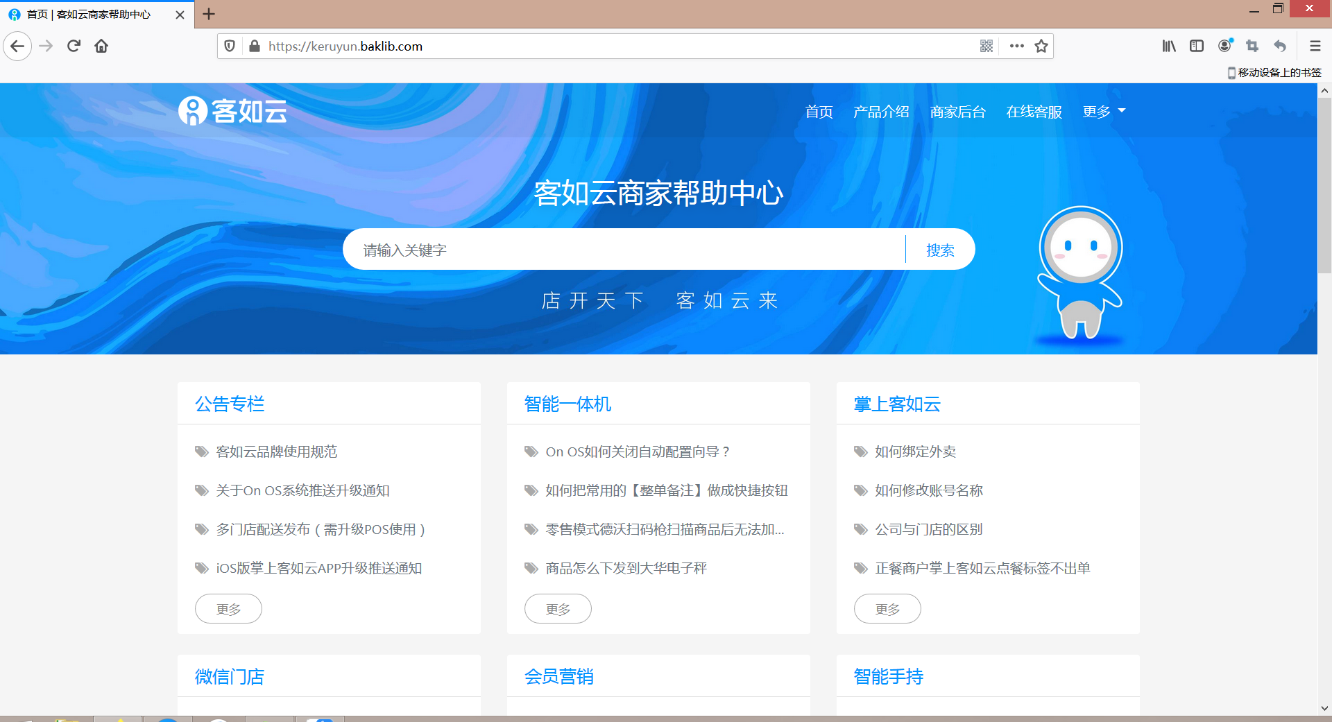1332x722 pixels.
Task: Open article On OS如何关闭自动配置向导？
Action: pos(638,452)
